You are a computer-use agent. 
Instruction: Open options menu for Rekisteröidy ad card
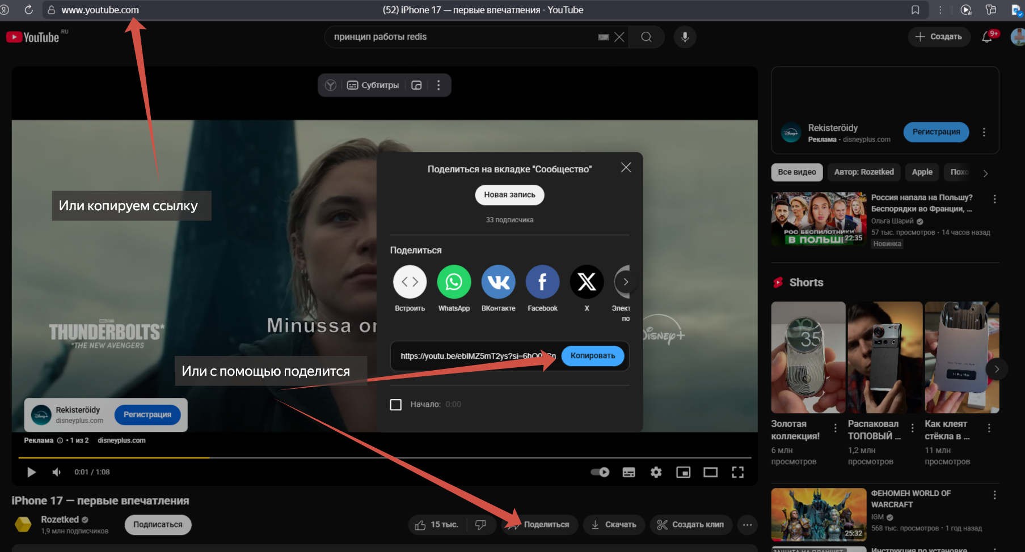click(984, 132)
